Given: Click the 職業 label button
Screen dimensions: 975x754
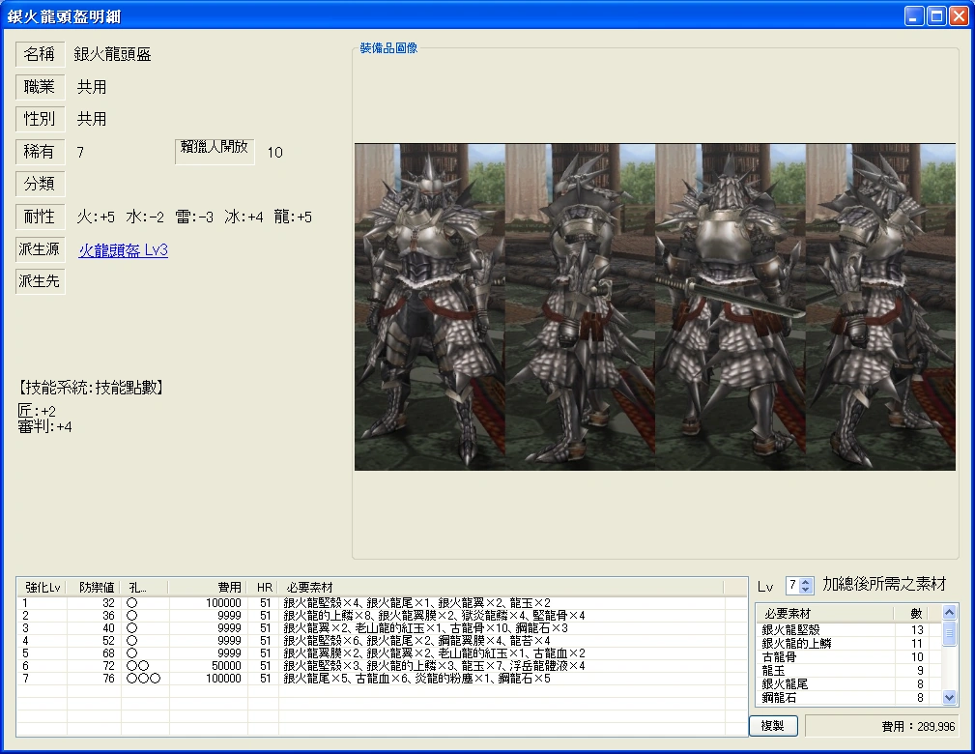Looking at the screenshot, I should [x=40, y=86].
